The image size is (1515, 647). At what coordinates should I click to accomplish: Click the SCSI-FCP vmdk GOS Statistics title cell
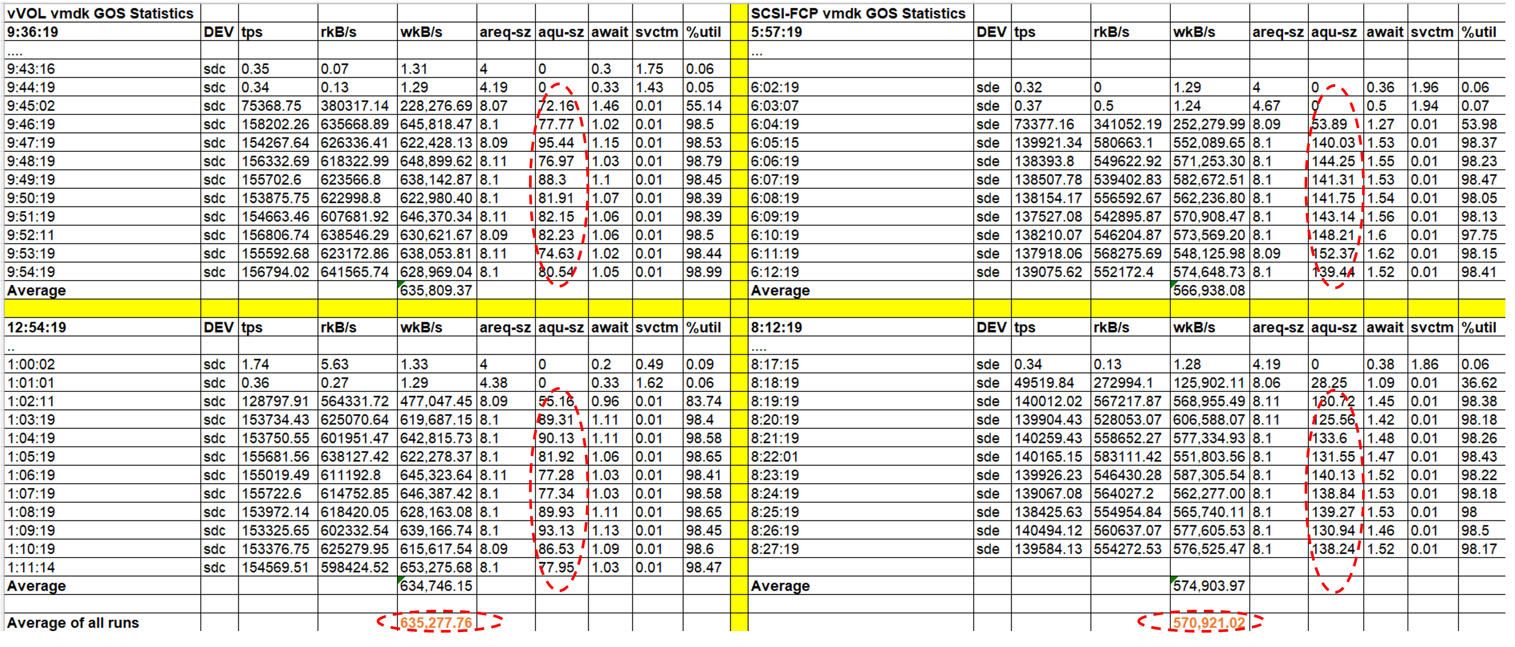click(x=858, y=13)
